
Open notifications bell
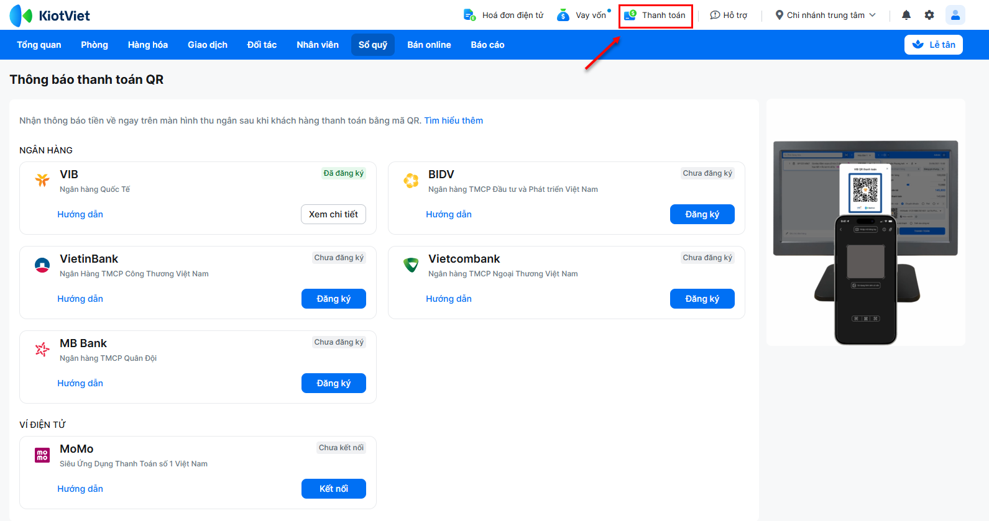point(906,15)
